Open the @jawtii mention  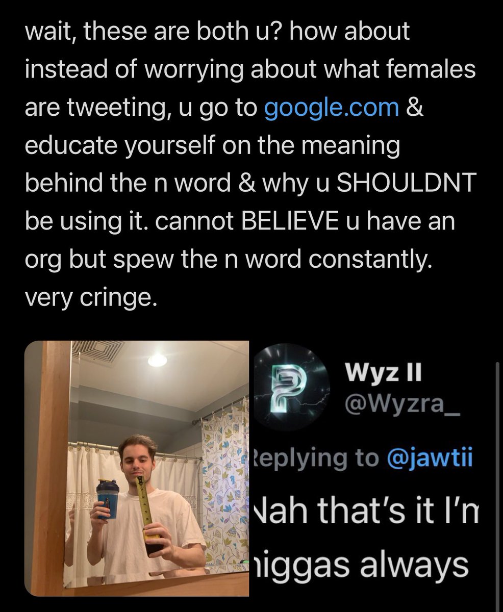[x=433, y=459]
